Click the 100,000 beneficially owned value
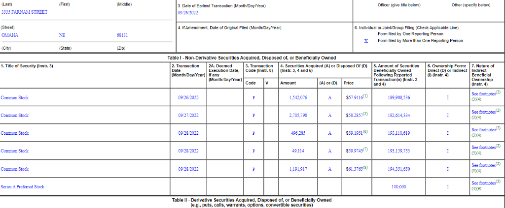This screenshot has width=505, height=208. (399, 187)
